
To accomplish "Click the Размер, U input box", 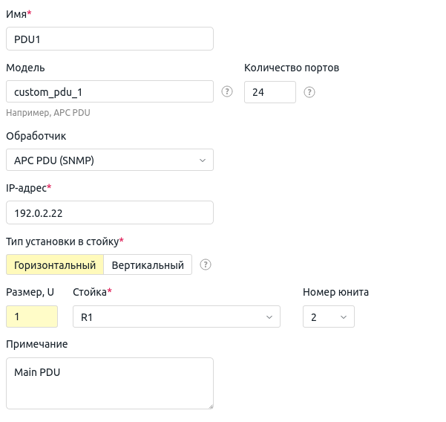I will pyautogui.click(x=32, y=316).
